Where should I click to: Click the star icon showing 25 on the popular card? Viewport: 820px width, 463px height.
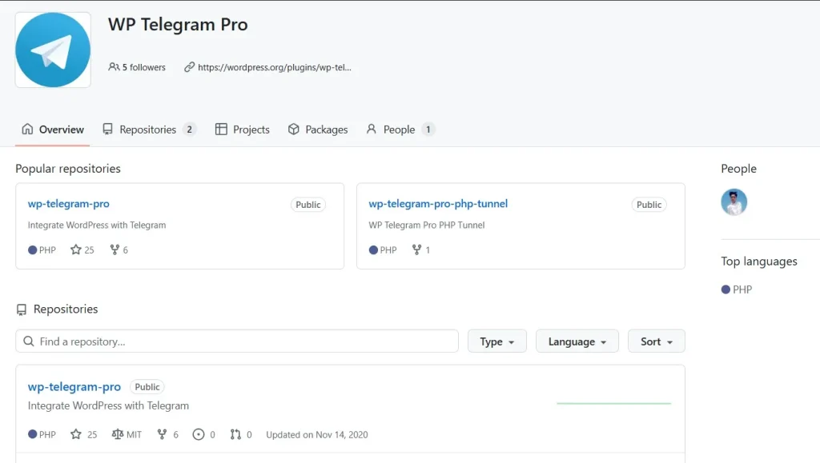coord(76,249)
